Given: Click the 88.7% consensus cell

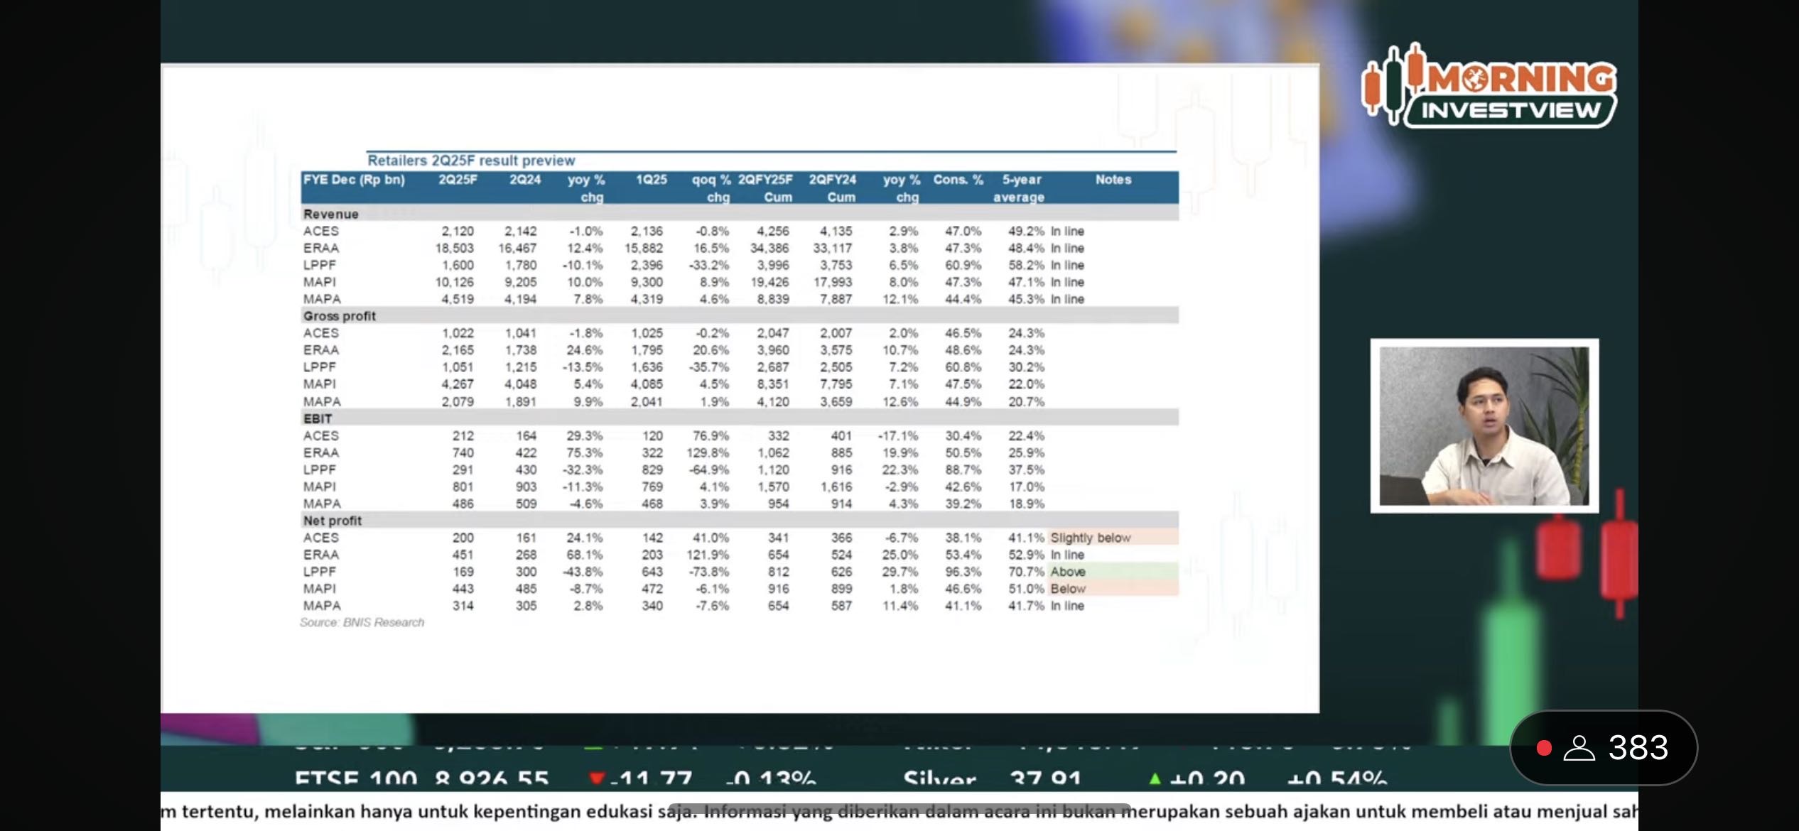Looking at the screenshot, I should click(x=963, y=469).
